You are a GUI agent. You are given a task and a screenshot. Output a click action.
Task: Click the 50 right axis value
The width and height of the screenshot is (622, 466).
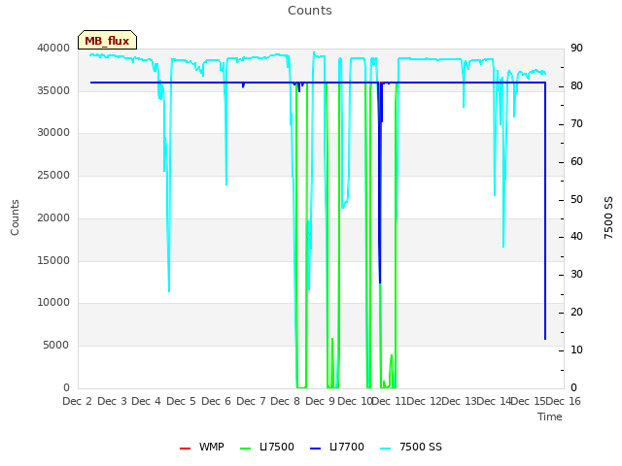click(576, 199)
